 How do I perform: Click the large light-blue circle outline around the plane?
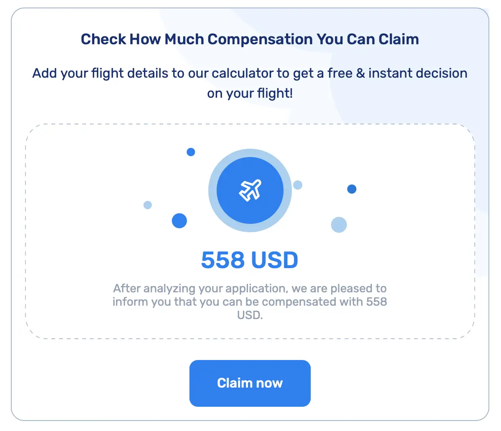[250, 155]
